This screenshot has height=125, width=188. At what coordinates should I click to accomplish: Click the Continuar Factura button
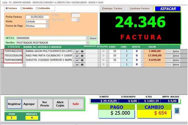140,9
